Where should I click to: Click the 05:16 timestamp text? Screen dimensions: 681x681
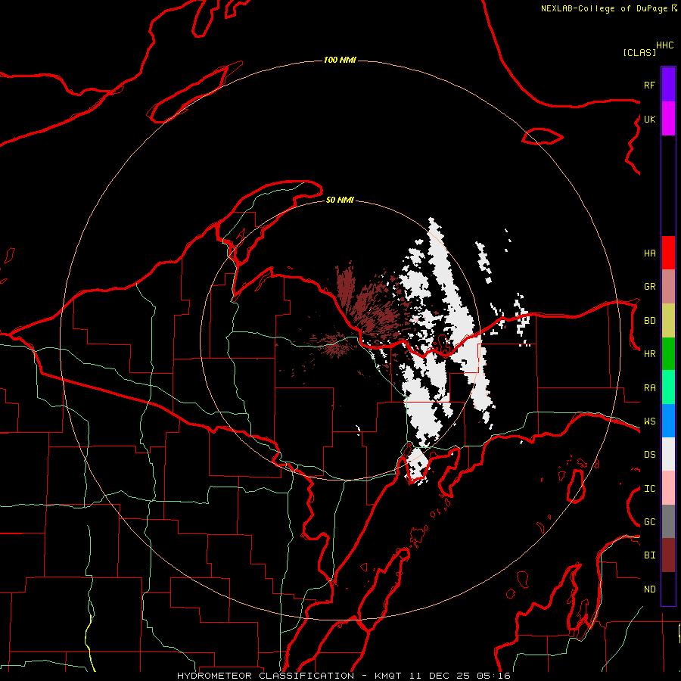pyautogui.click(x=493, y=676)
